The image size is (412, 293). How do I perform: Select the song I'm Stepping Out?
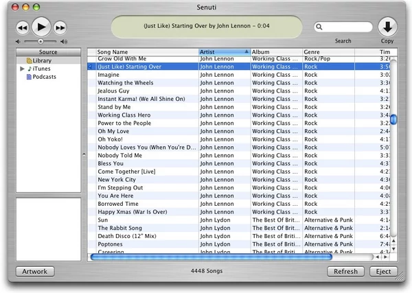238,188
